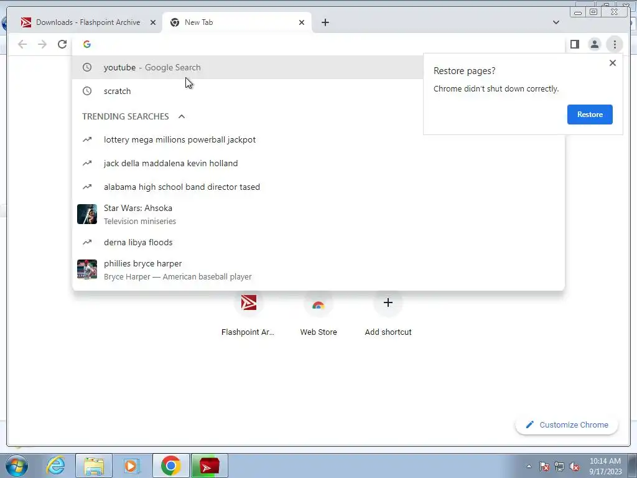
Task: Click the browser Forward arrow
Action: click(42, 44)
